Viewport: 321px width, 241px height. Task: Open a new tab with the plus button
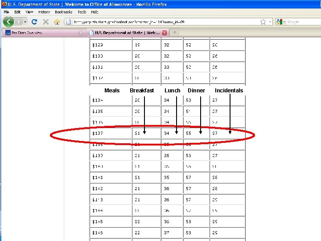[175, 33]
